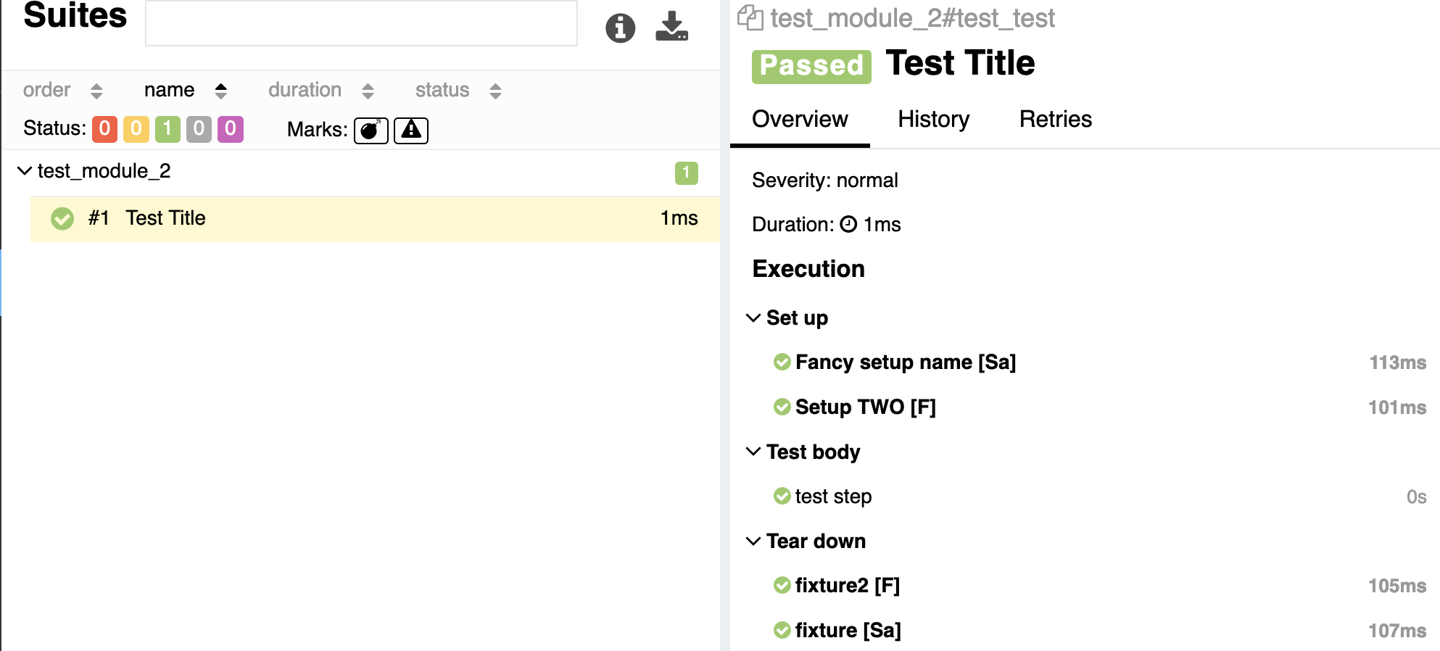Toggle the warning triangle mark filter
The height and width of the screenshot is (651, 1440).
pos(411,130)
